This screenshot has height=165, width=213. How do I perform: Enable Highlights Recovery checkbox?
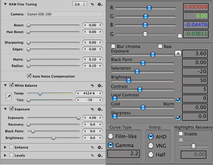[181, 133]
